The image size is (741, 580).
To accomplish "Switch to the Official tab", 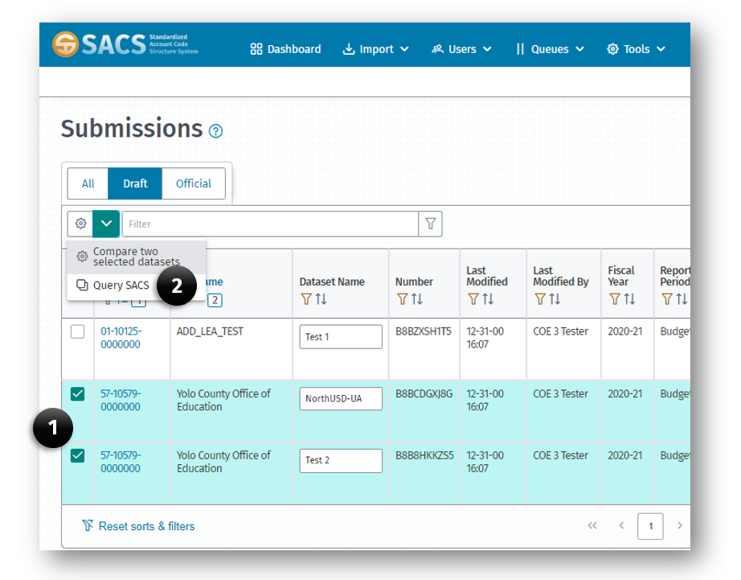I will (x=193, y=183).
